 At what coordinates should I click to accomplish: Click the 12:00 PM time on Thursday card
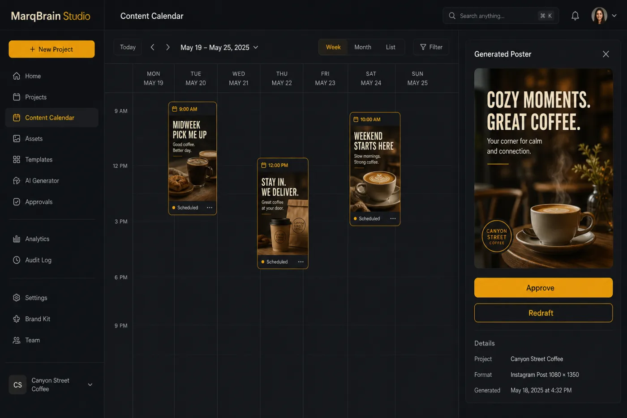tap(278, 165)
